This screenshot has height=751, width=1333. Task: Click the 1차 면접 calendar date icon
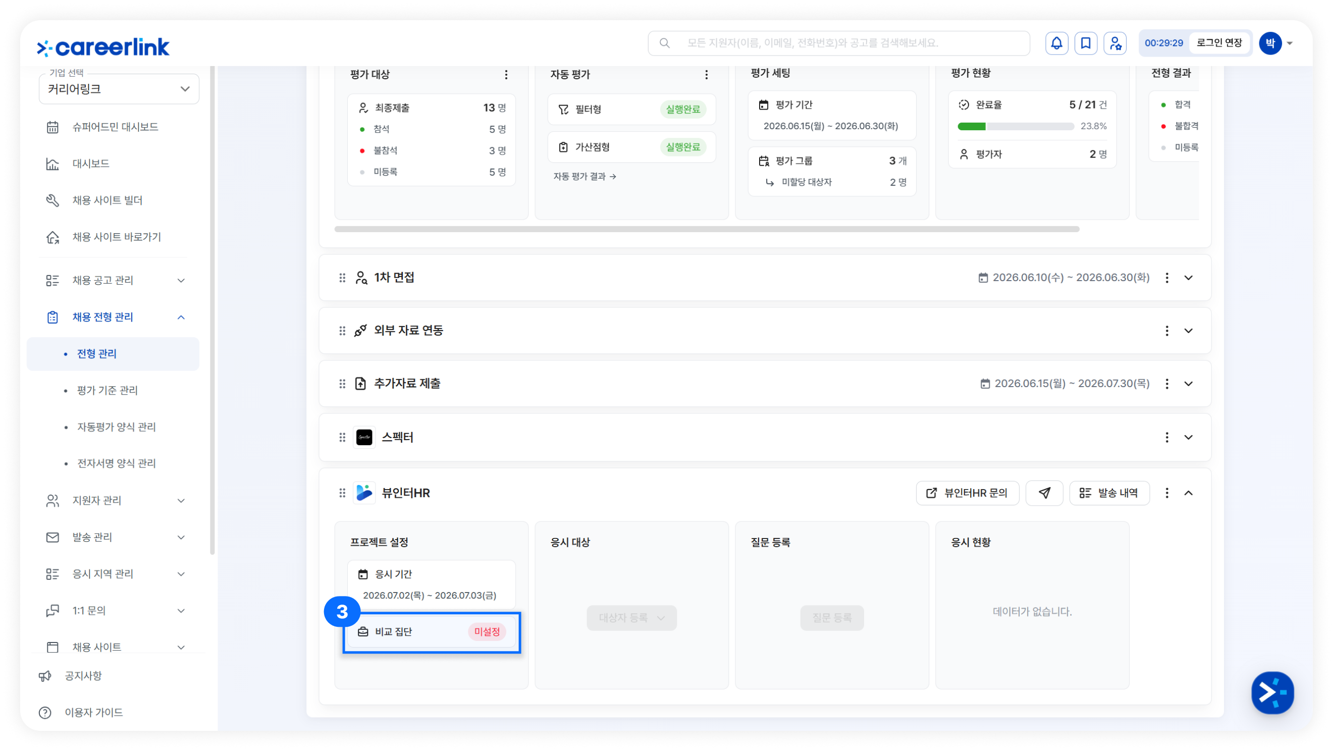(983, 278)
